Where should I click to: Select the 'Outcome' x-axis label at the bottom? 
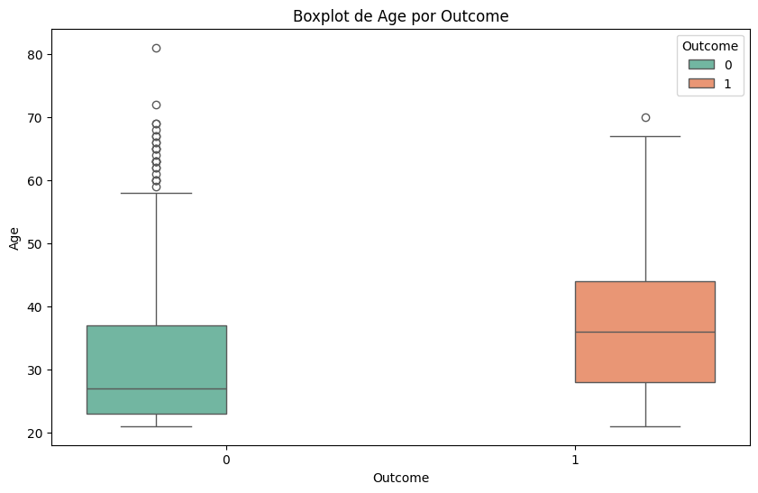400,478
